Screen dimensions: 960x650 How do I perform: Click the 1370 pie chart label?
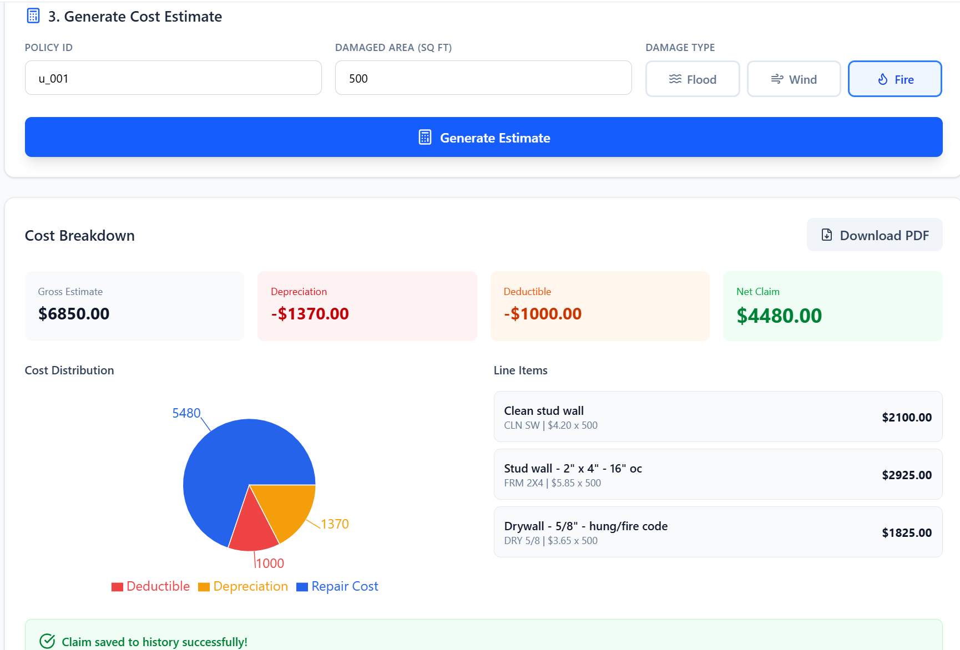click(335, 524)
